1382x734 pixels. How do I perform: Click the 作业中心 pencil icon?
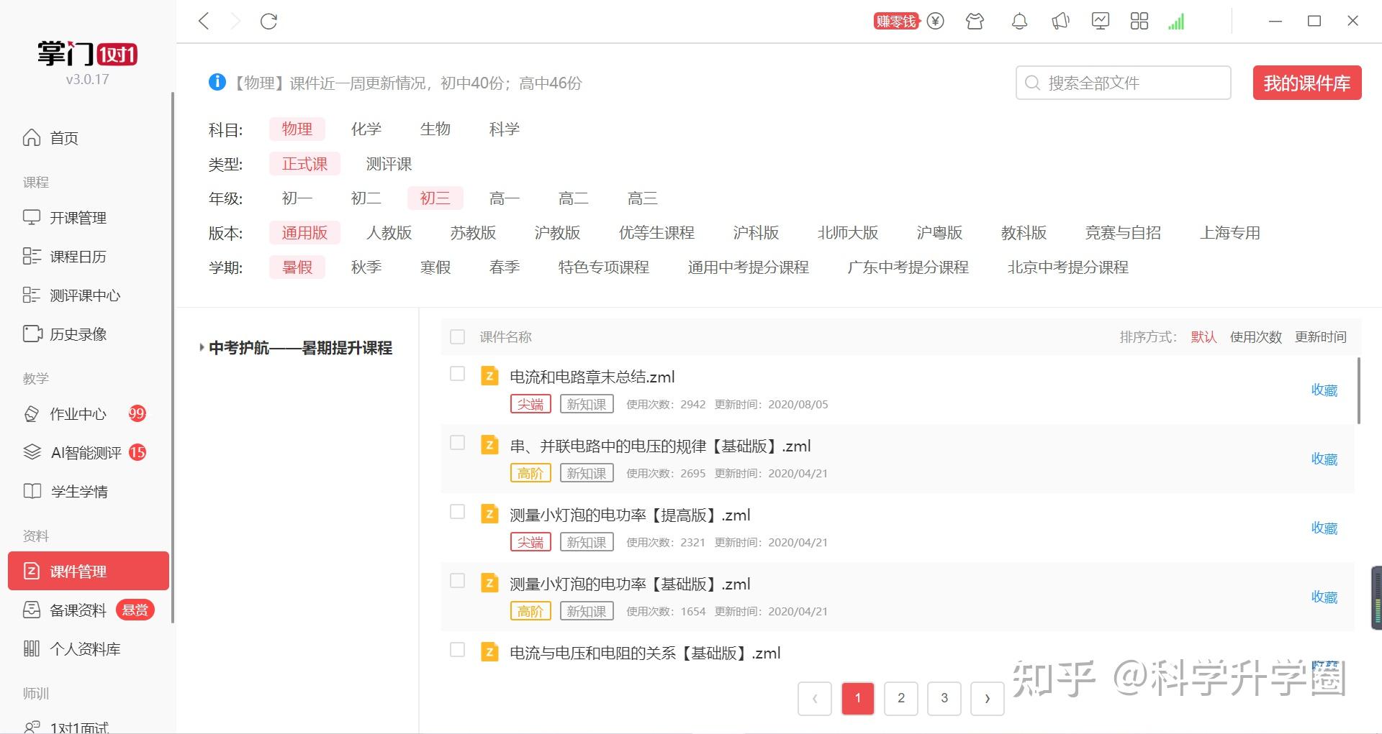click(x=32, y=414)
